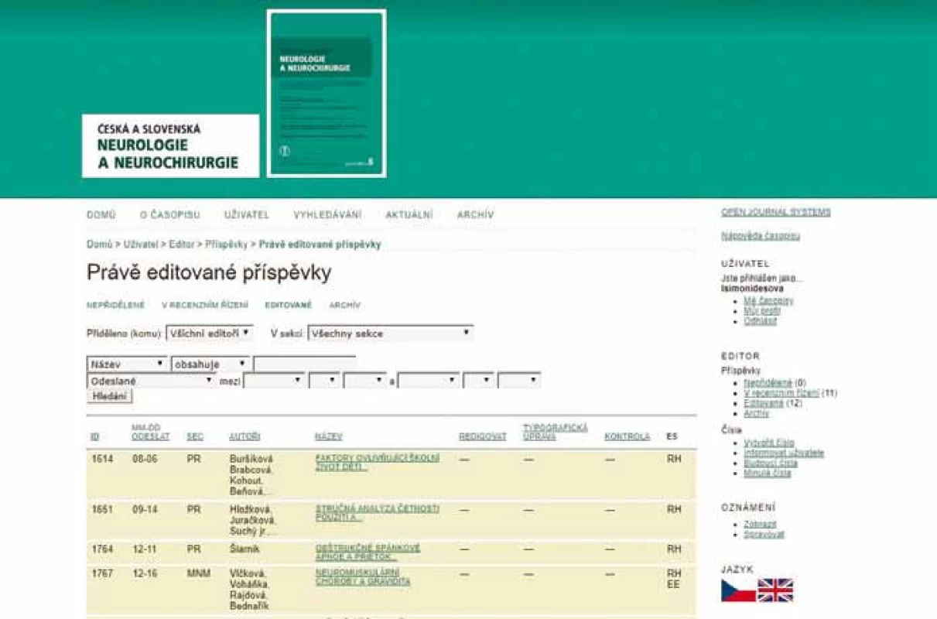Image resolution: width=937 pixels, height=619 pixels.
Task: Expand the Název search field dropdown
Action: tap(127, 364)
